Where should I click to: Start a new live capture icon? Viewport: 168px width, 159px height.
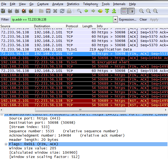tap(17, 11)
